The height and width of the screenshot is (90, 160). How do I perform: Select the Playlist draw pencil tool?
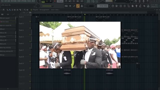tap(7, 10)
